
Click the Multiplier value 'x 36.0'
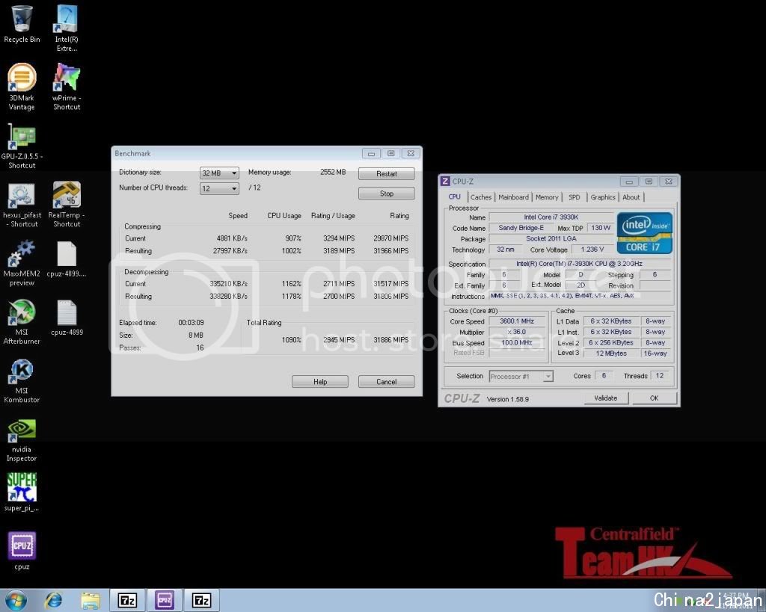coord(517,332)
